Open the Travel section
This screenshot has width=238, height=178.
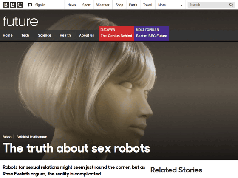tap(148, 5)
